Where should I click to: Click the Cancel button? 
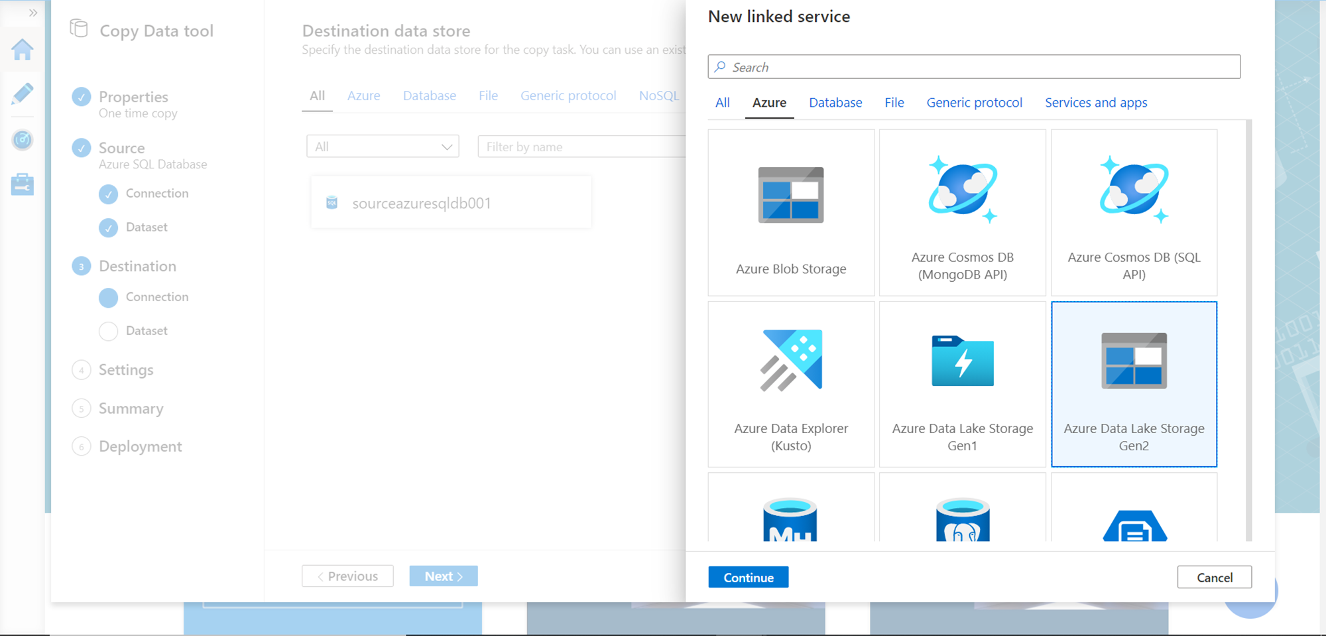pos(1215,577)
